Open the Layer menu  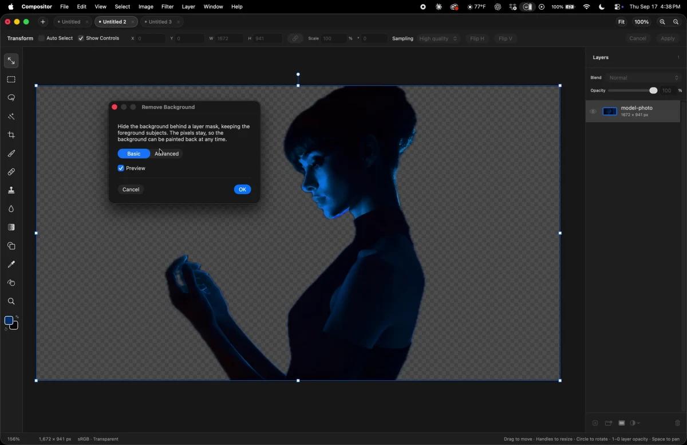(188, 7)
